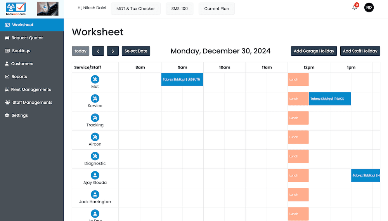
Task: Click the Add Garage Holiday button
Action: (x=314, y=51)
